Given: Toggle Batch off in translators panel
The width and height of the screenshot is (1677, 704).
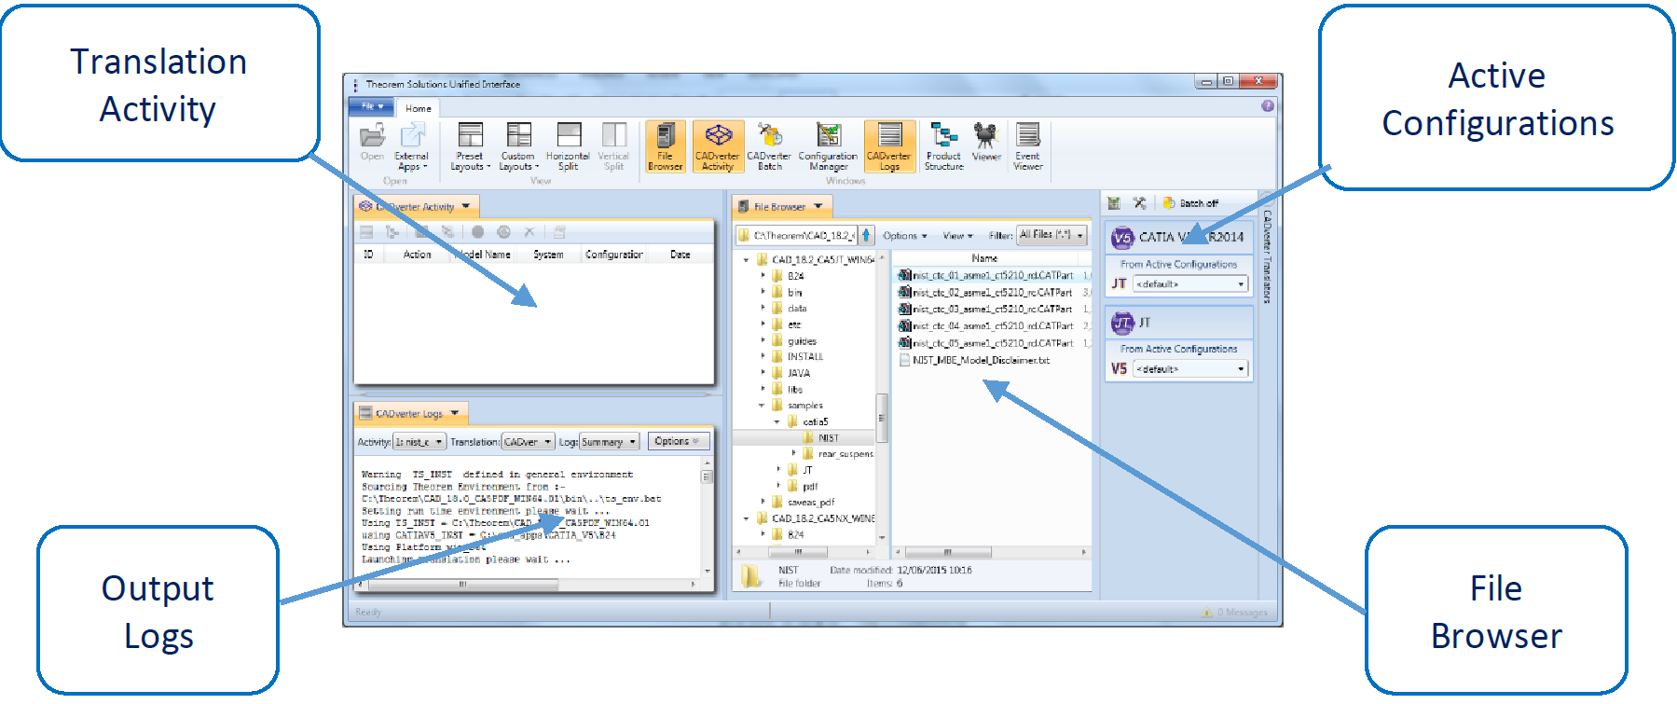Looking at the screenshot, I should (x=1191, y=203).
